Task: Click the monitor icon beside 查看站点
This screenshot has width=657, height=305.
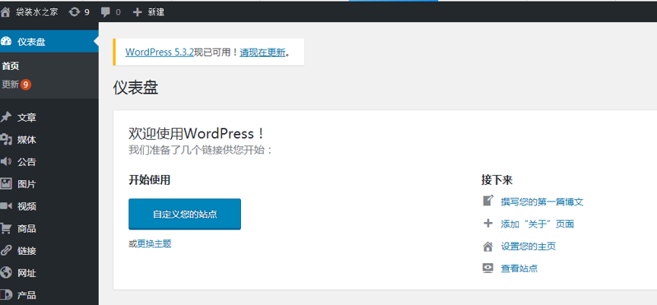Action: pos(488,268)
